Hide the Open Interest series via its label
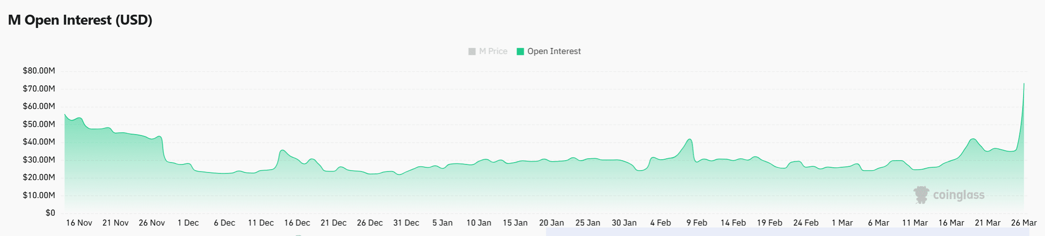This screenshot has width=1045, height=236. click(554, 51)
